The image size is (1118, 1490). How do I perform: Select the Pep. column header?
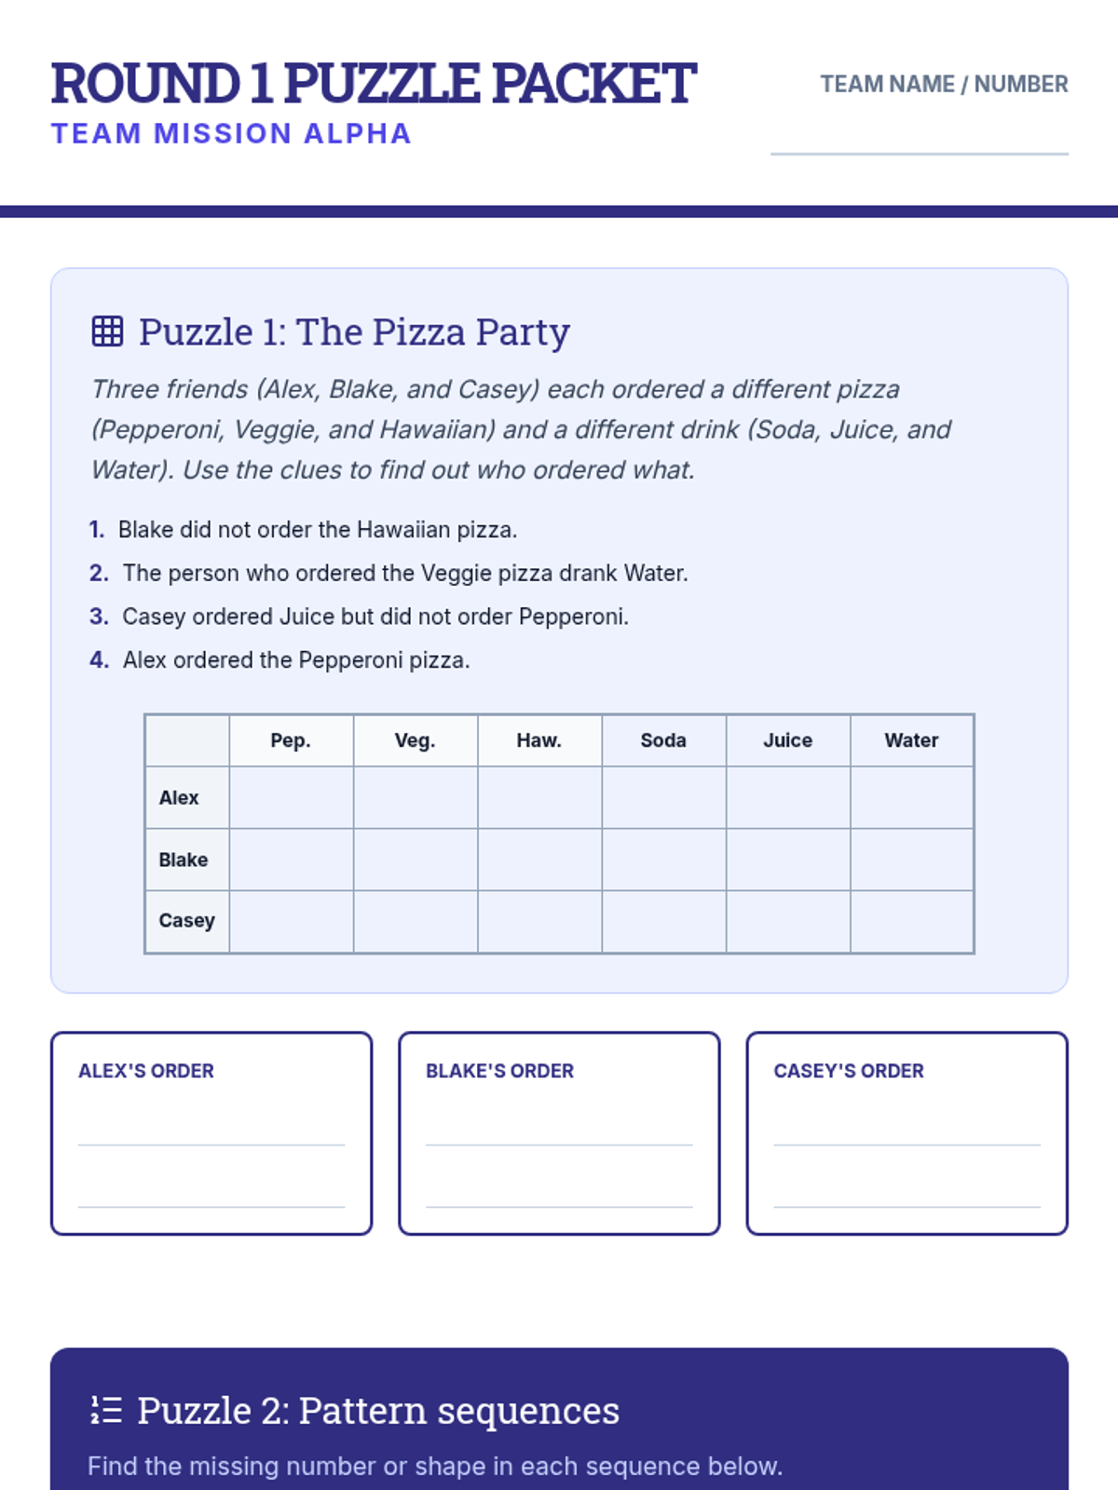(x=291, y=740)
